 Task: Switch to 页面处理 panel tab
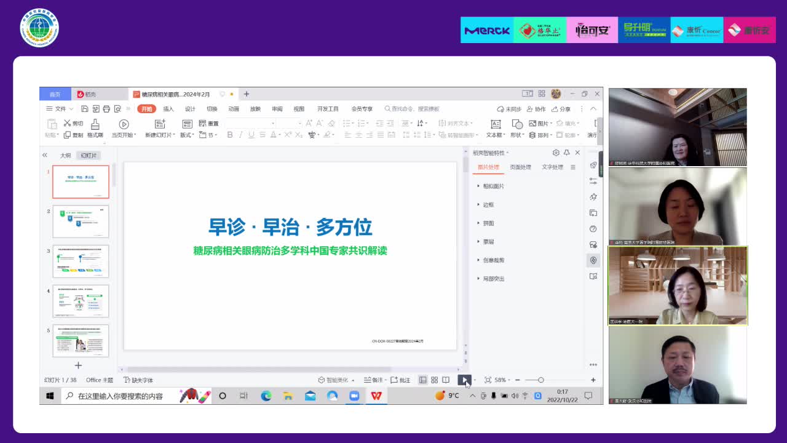click(x=520, y=167)
